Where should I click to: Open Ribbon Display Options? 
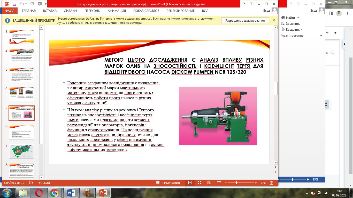click(251, 4)
